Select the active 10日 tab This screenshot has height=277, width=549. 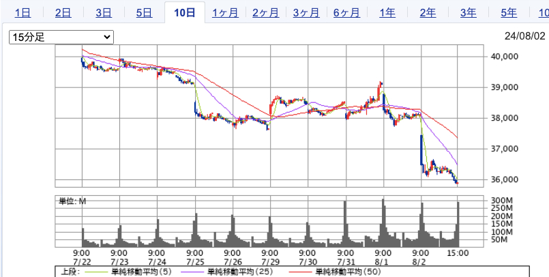[185, 14]
